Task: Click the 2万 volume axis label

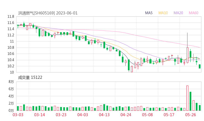Action: [11, 103]
